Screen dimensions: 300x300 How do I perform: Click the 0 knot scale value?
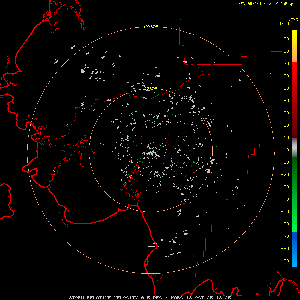tap(288, 150)
